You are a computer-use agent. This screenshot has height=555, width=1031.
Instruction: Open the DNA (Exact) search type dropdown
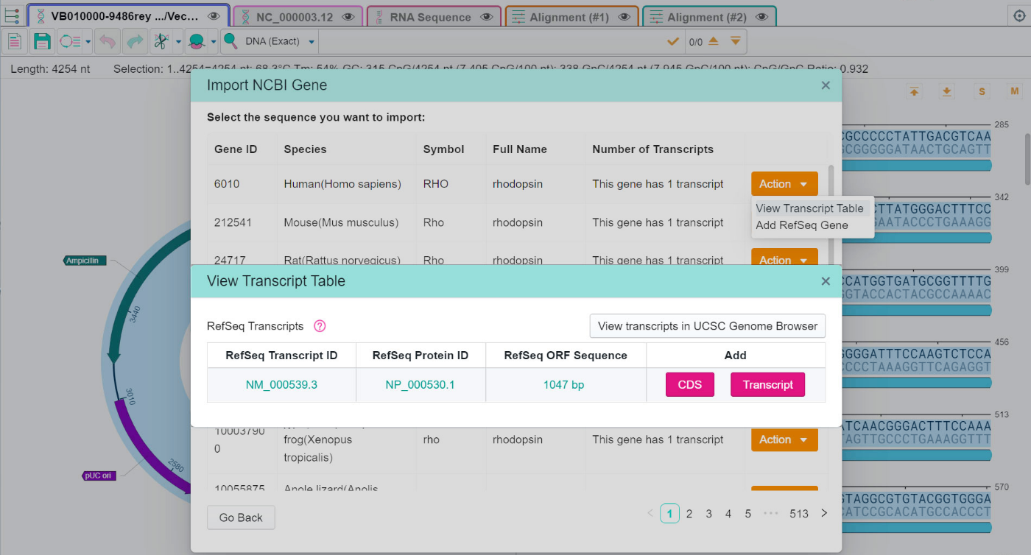[280, 42]
